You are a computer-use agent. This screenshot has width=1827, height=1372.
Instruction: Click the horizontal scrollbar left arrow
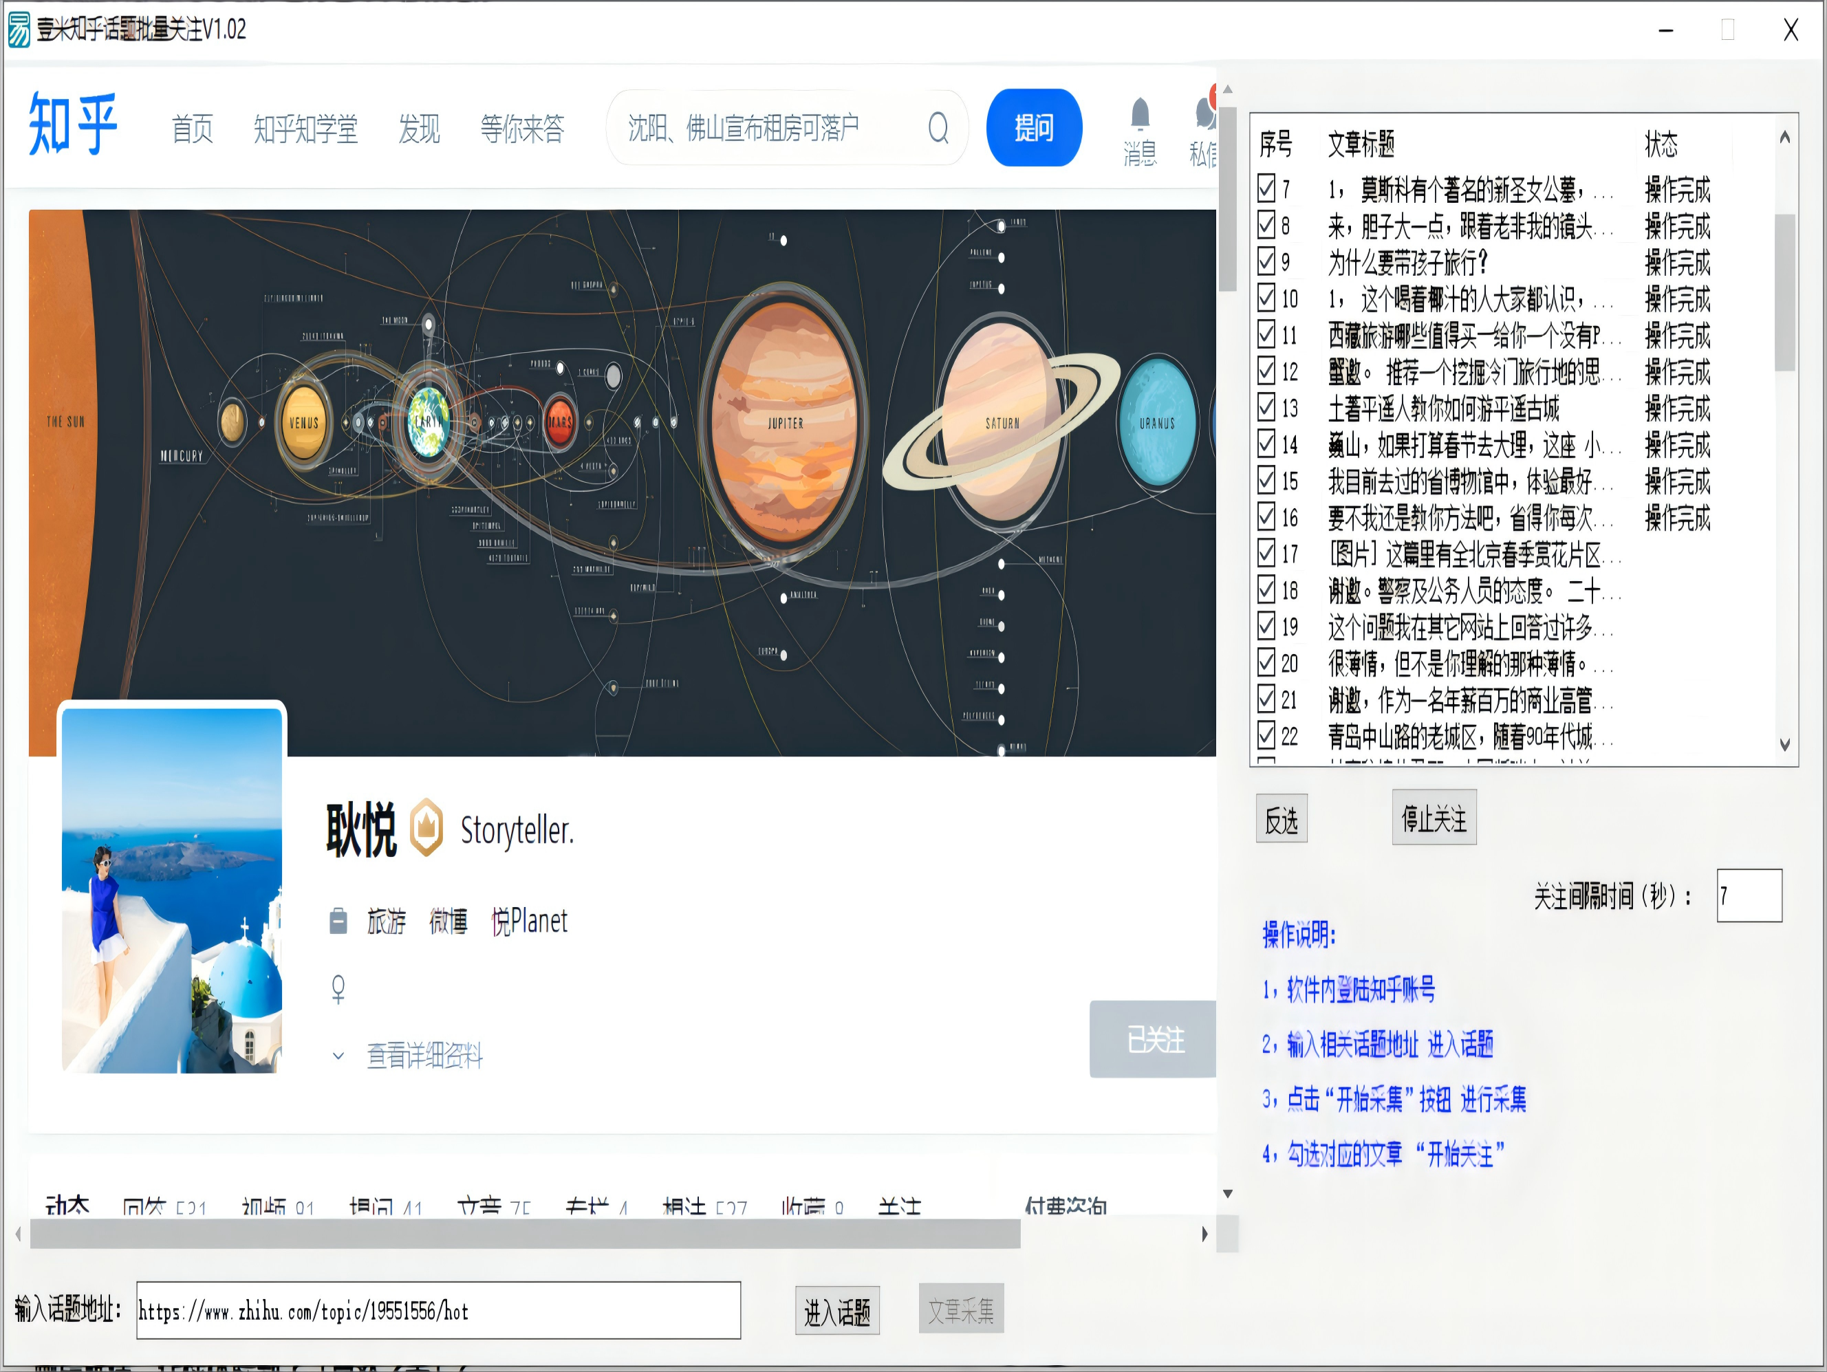click(18, 1234)
